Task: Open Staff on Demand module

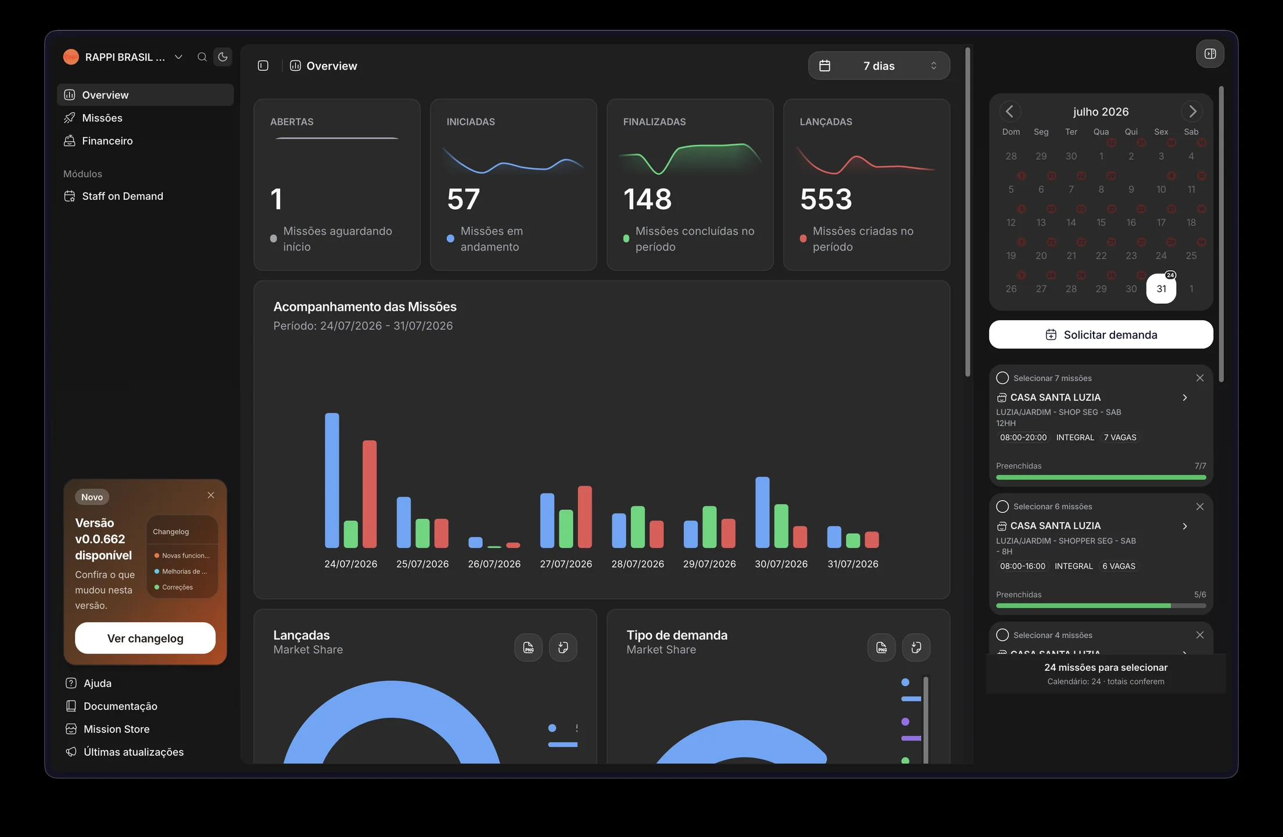Action: tap(145, 196)
